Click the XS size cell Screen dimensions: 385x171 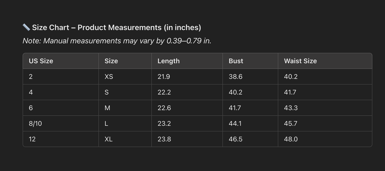point(109,76)
